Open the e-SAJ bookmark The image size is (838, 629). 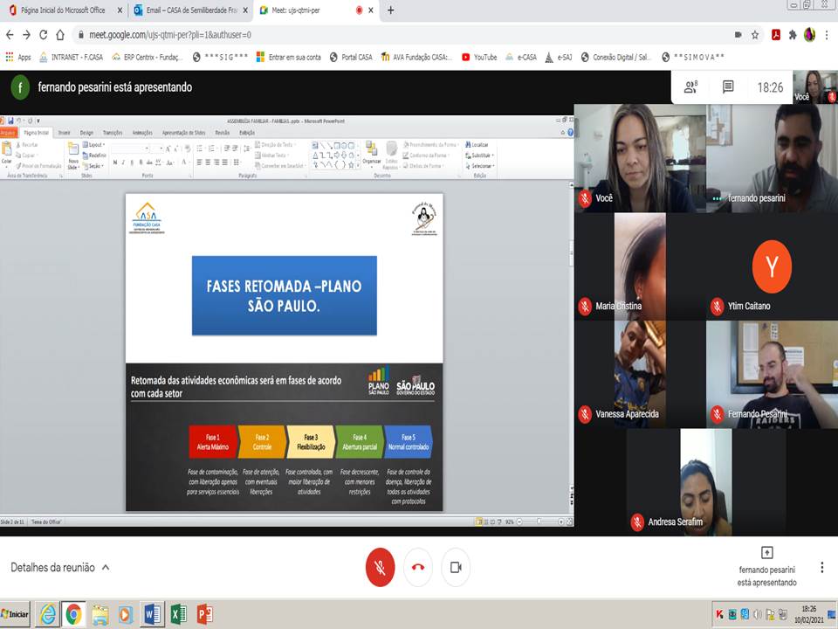559,57
